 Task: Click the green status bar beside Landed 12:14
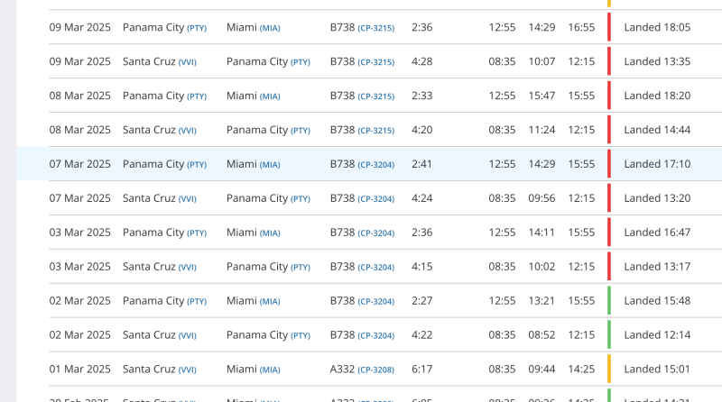click(x=609, y=335)
